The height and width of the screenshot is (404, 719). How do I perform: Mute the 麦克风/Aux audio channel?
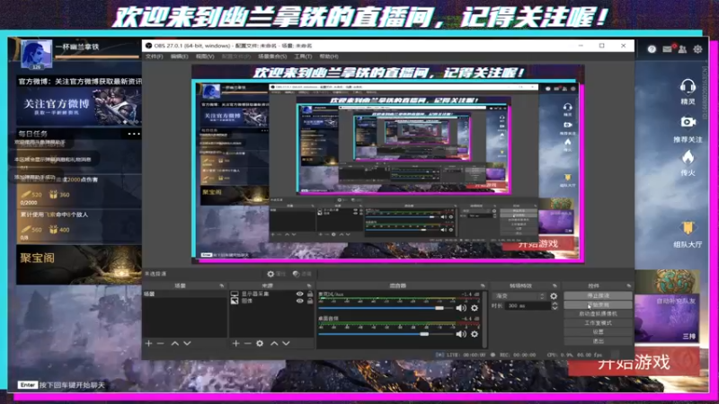tap(461, 308)
